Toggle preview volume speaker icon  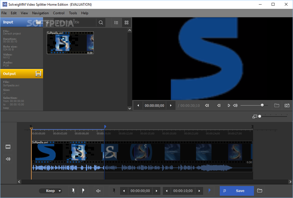235,105
